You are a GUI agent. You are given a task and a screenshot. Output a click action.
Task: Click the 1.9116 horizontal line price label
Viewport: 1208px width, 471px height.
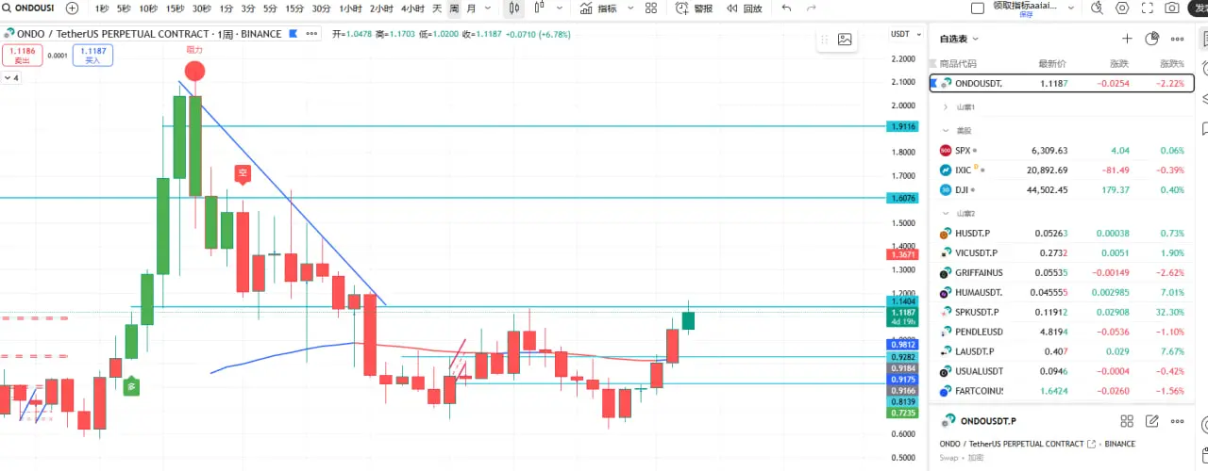(x=904, y=126)
